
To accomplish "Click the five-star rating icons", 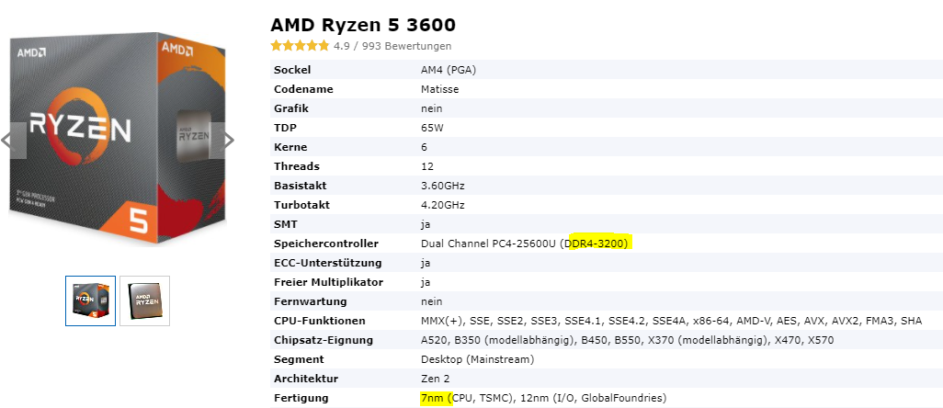I will tap(301, 46).
